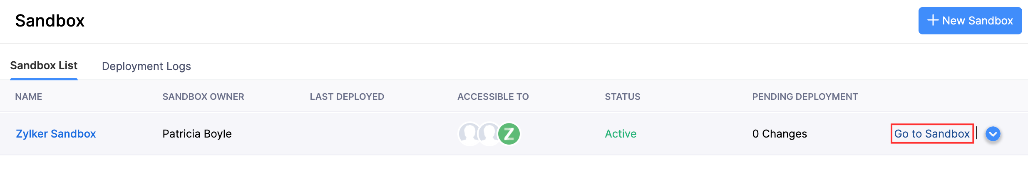Switch to the Deployment Logs tab

coord(146,66)
